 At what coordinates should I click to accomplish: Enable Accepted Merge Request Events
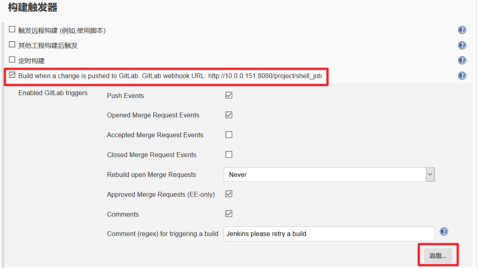(229, 135)
